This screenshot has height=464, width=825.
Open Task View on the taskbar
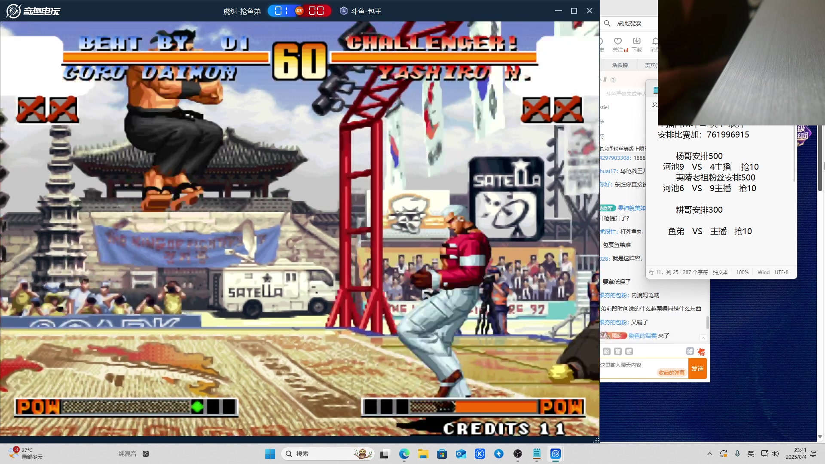(x=385, y=454)
